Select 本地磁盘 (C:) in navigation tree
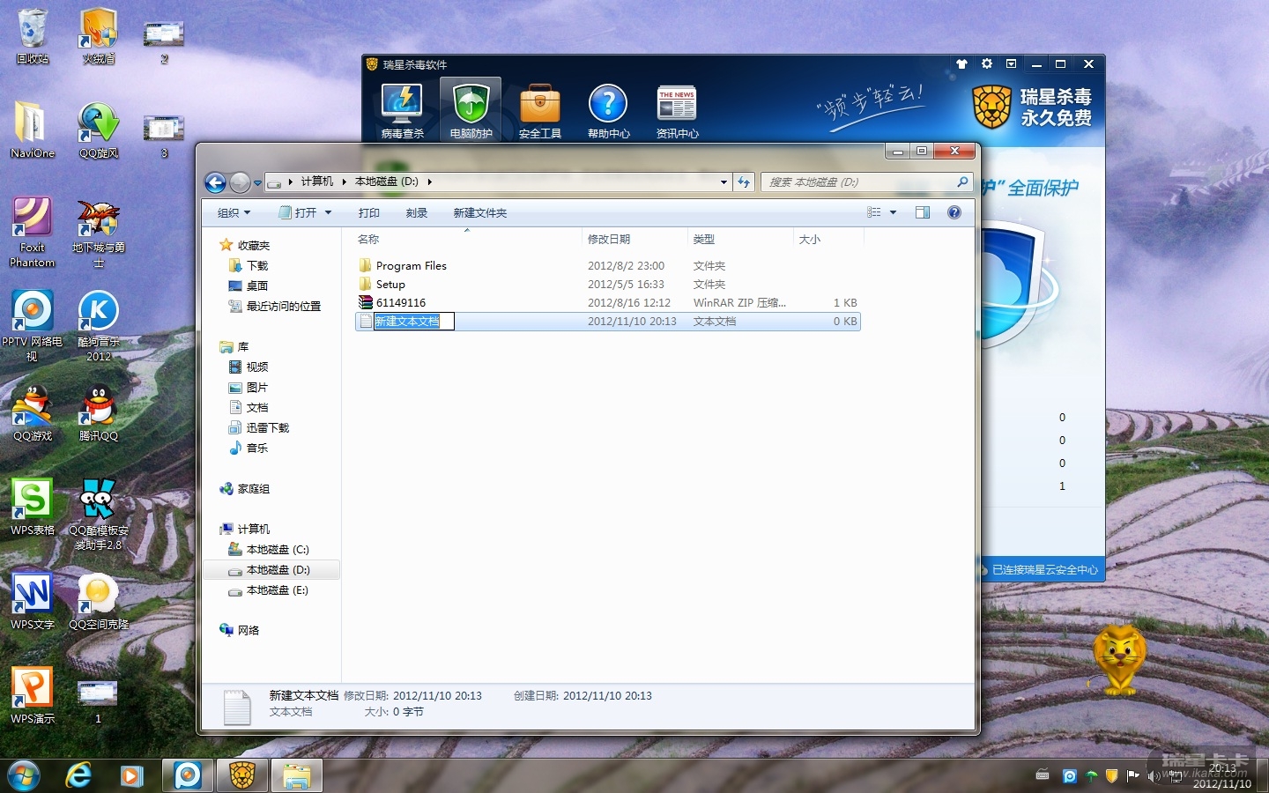This screenshot has height=793, width=1269. [278, 550]
